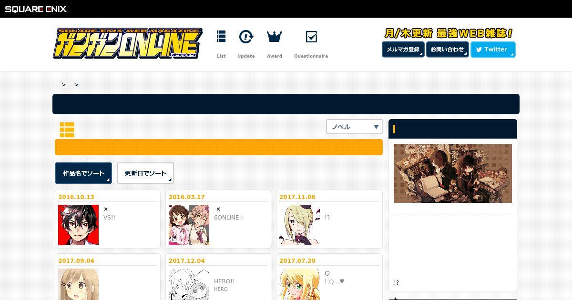Open the 2016.03.17 entry thumbnail

[x=189, y=225]
